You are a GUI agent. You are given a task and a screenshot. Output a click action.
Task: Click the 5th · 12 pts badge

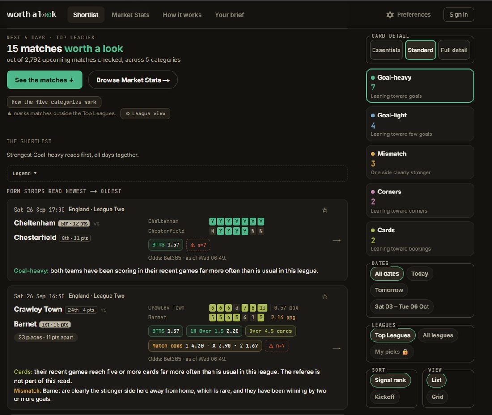(74, 223)
